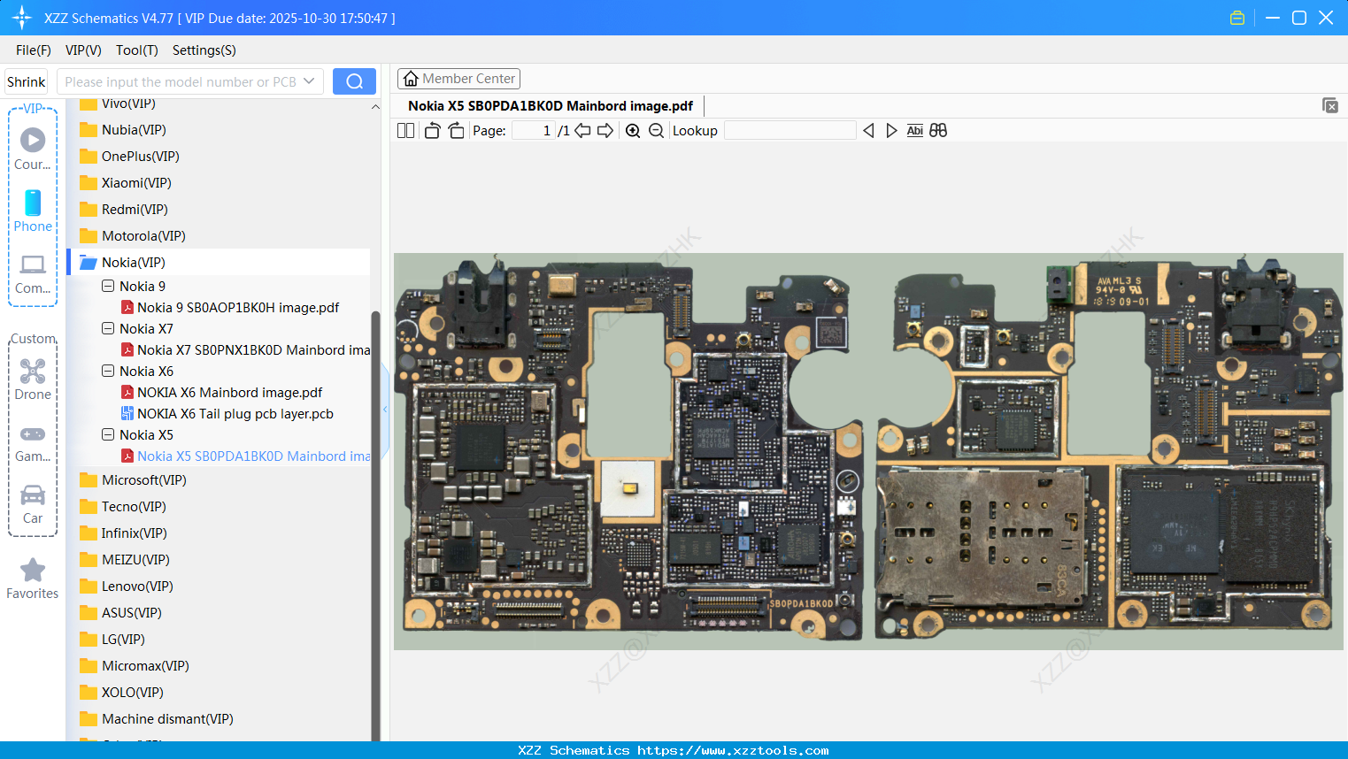The width and height of the screenshot is (1348, 759).
Task: Toggle the Abi whole-word match option
Action: pyautogui.click(x=914, y=131)
